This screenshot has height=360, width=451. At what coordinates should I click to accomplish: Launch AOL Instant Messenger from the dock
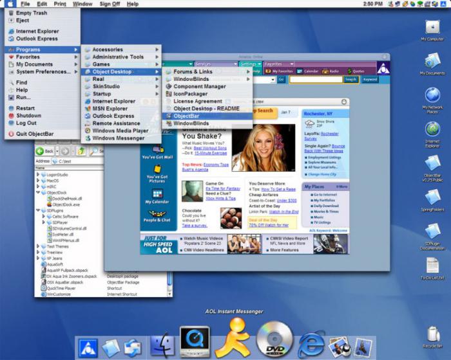[233, 338]
